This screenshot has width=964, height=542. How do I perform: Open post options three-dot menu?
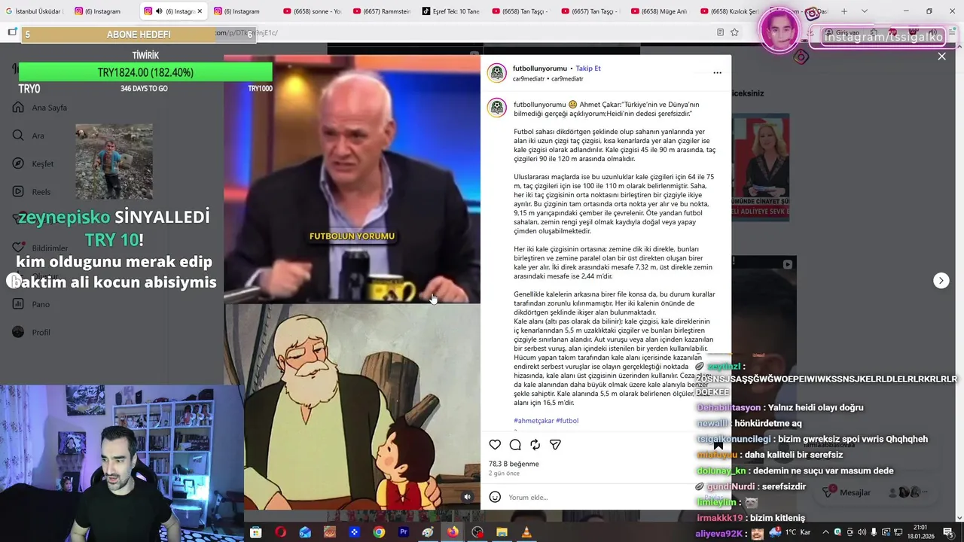point(717,73)
